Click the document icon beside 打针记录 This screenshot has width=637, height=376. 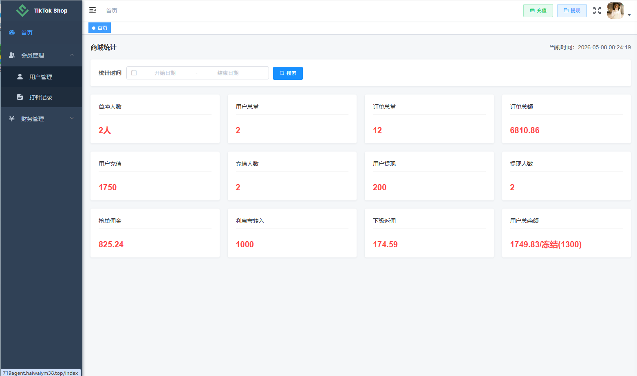(x=20, y=97)
